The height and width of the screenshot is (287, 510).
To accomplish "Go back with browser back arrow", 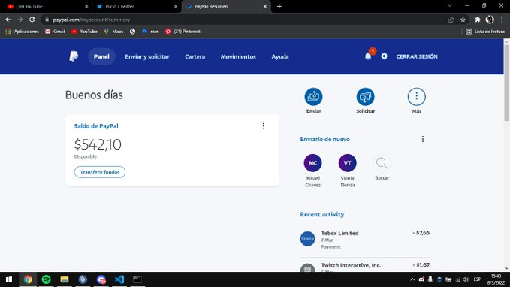I will 8,20.
